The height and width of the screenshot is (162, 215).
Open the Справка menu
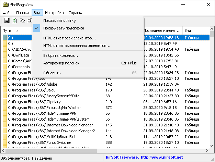tap(76, 13)
